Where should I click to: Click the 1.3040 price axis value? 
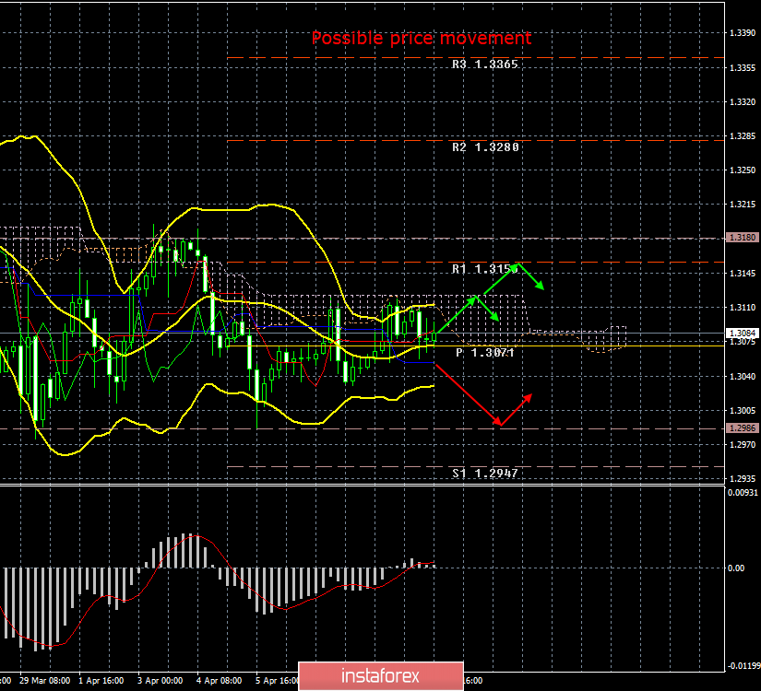(743, 376)
